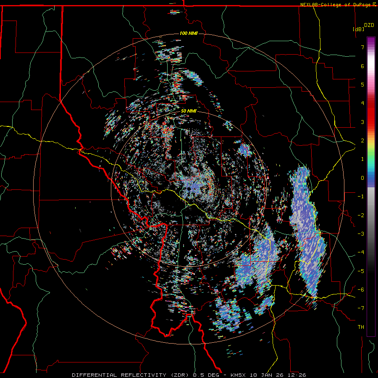
Task: Click the radar site center dot
Action: click(189, 189)
